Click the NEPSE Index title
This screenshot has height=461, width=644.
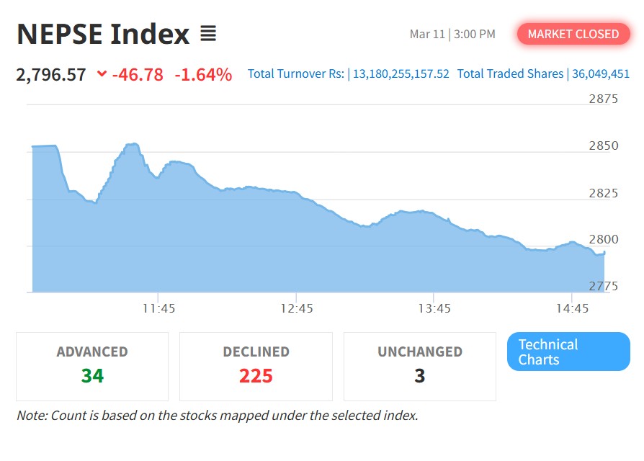click(x=103, y=34)
